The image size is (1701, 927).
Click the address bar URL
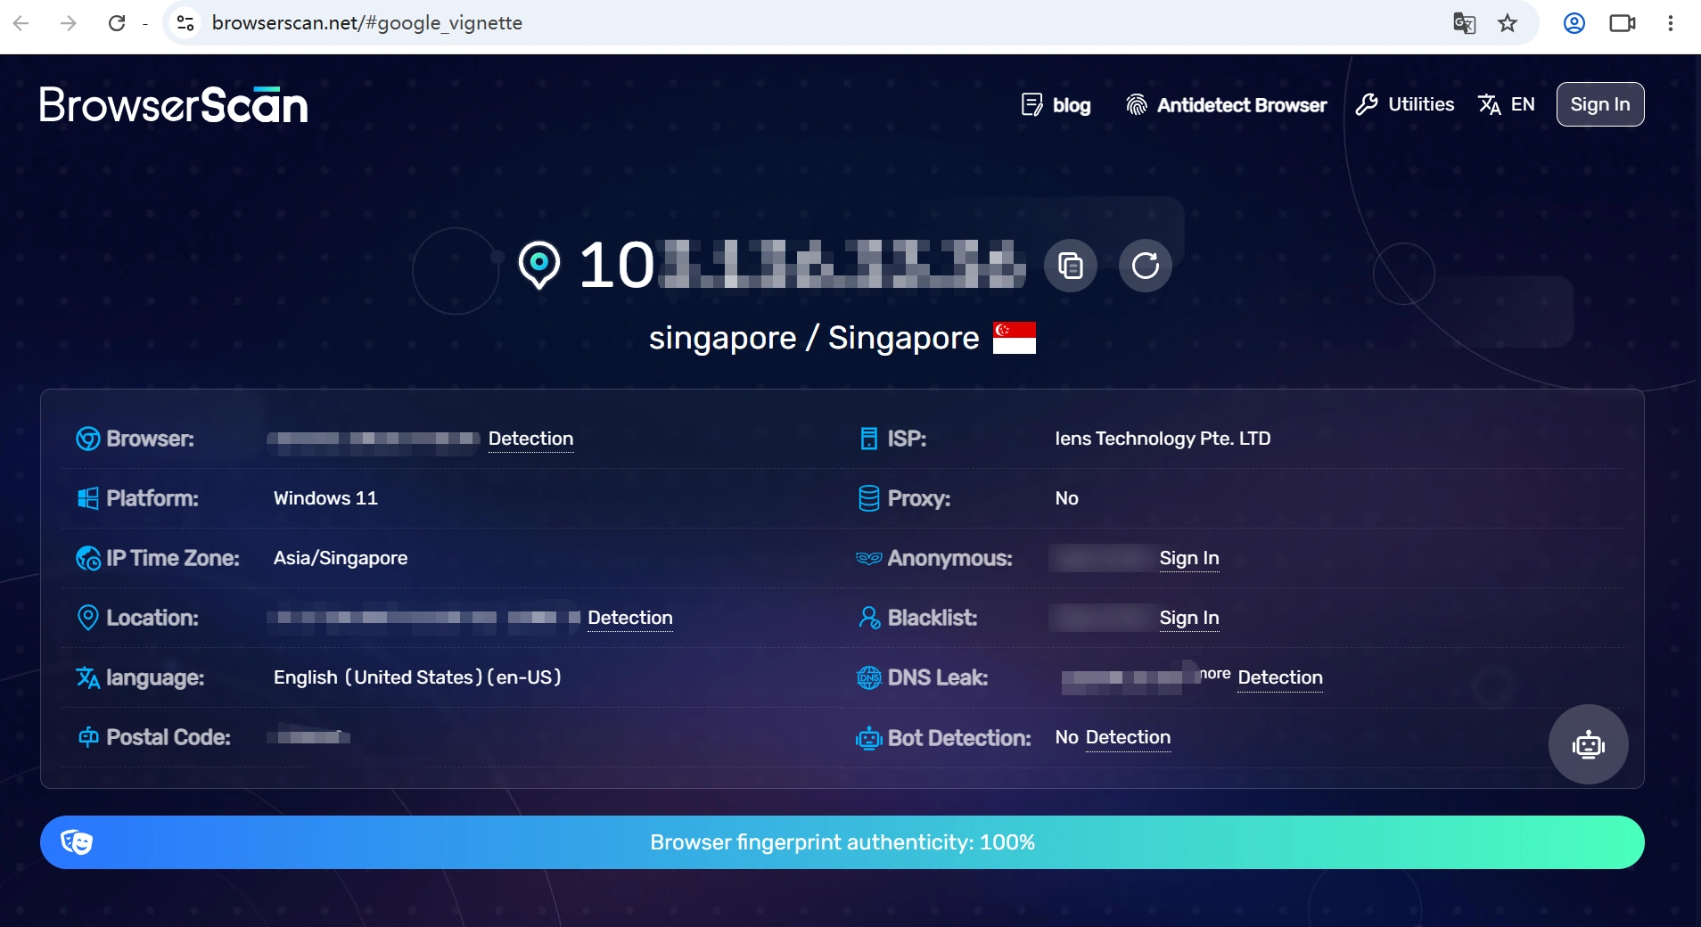point(367,23)
